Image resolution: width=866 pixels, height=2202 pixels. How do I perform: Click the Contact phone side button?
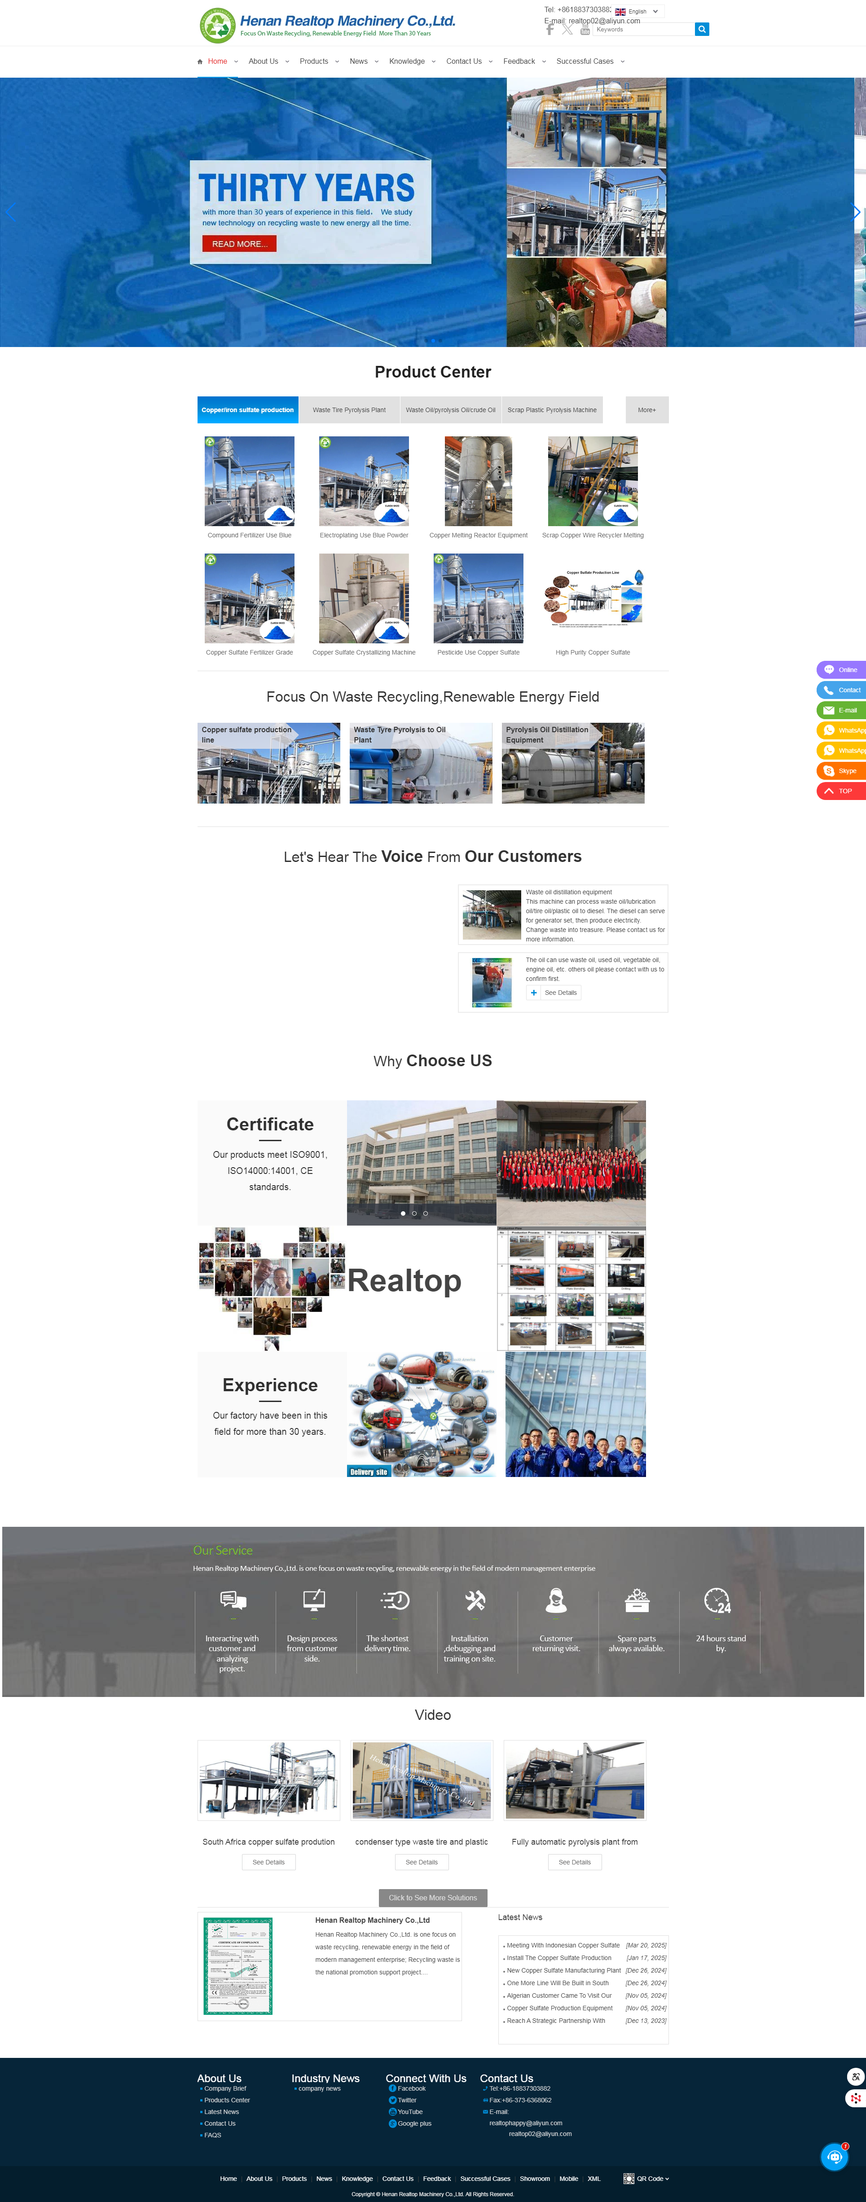pos(841,690)
